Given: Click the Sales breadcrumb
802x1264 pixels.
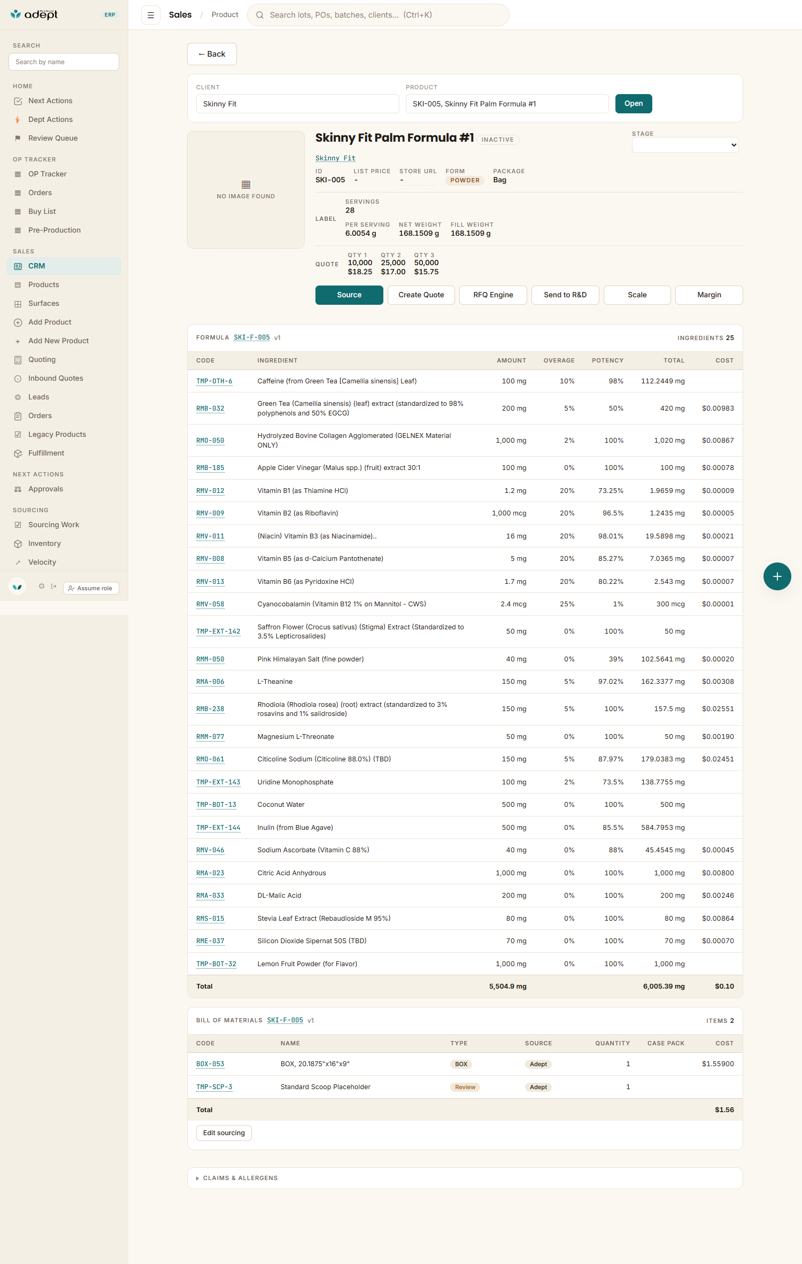Looking at the screenshot, I should pyautogui.click(x=180, y=15).
